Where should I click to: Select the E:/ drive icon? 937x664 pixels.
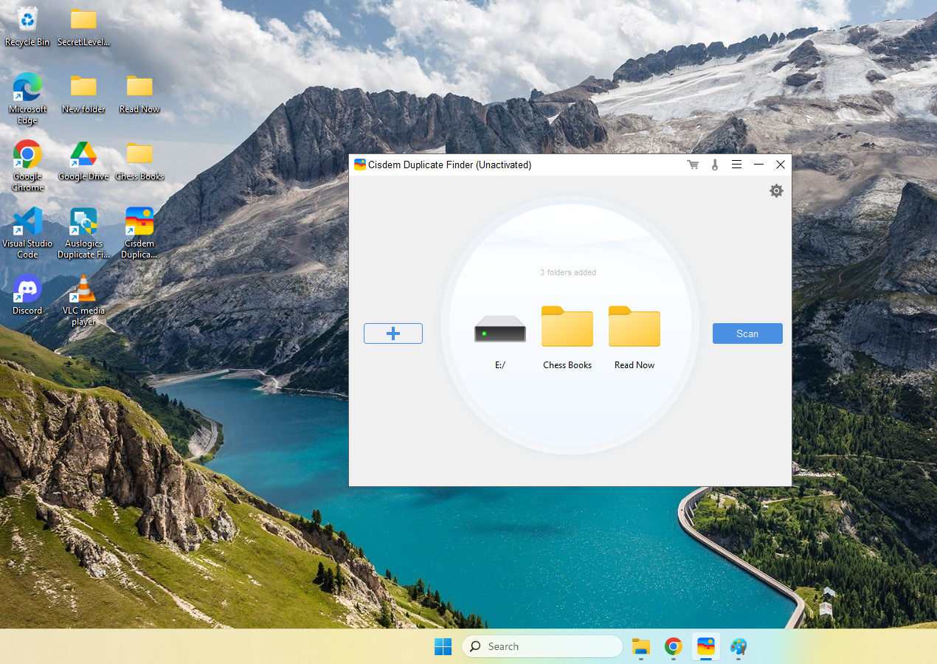pos(500,330)
